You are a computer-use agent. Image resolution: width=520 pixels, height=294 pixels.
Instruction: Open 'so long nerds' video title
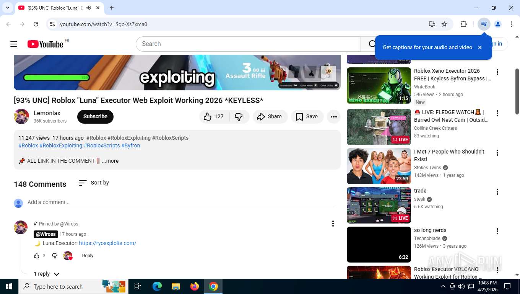(430, 230)
